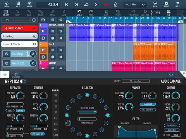Viewport: 186px width, 139px height.
Task: Collapse the 4 REPLICANT track inspector
Action: click(19, 28)
